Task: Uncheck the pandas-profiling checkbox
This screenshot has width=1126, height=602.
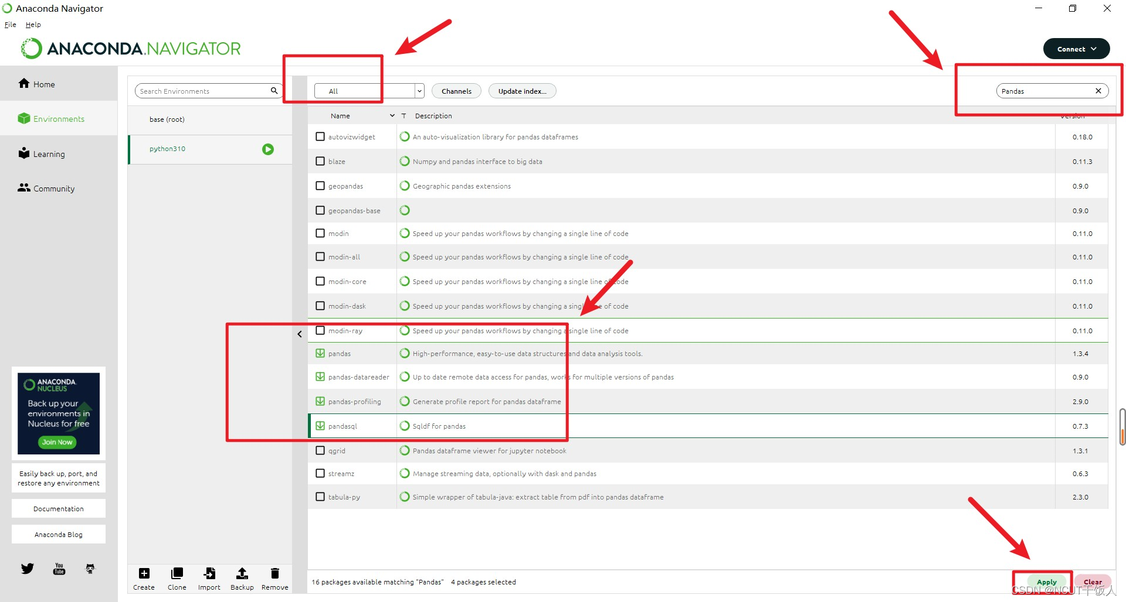Action: pyautogui.click(x=320, y=401)
